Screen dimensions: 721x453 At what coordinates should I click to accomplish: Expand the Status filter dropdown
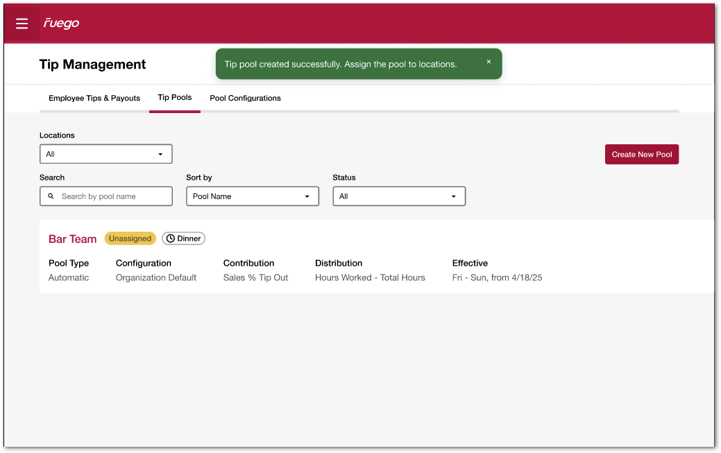398,196
